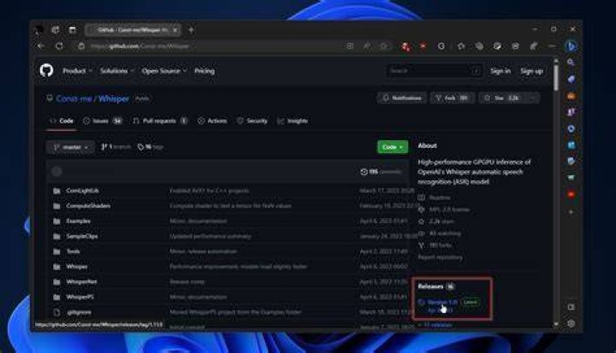Go back with the browser back arrow
Image resolution: width=616 pixels, height=353 pixels.
tap(41, 46)
